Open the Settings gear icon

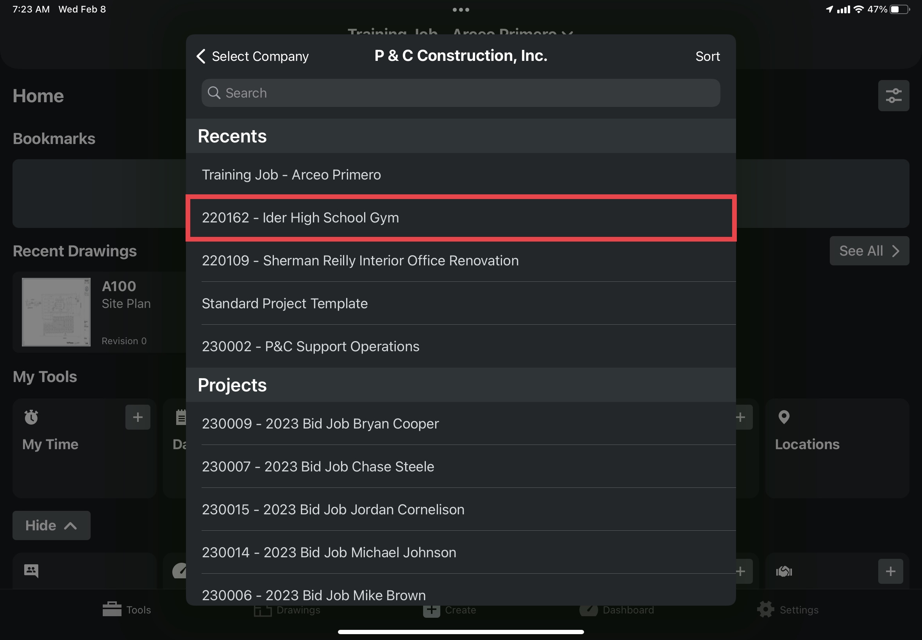click(765, 610)
